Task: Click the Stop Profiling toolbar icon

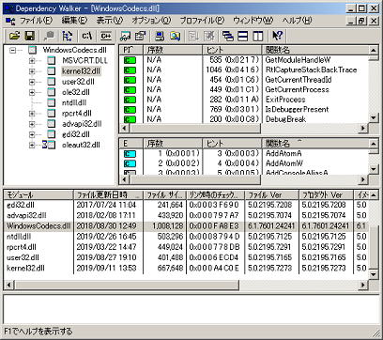Action: [x=209, y=36]
